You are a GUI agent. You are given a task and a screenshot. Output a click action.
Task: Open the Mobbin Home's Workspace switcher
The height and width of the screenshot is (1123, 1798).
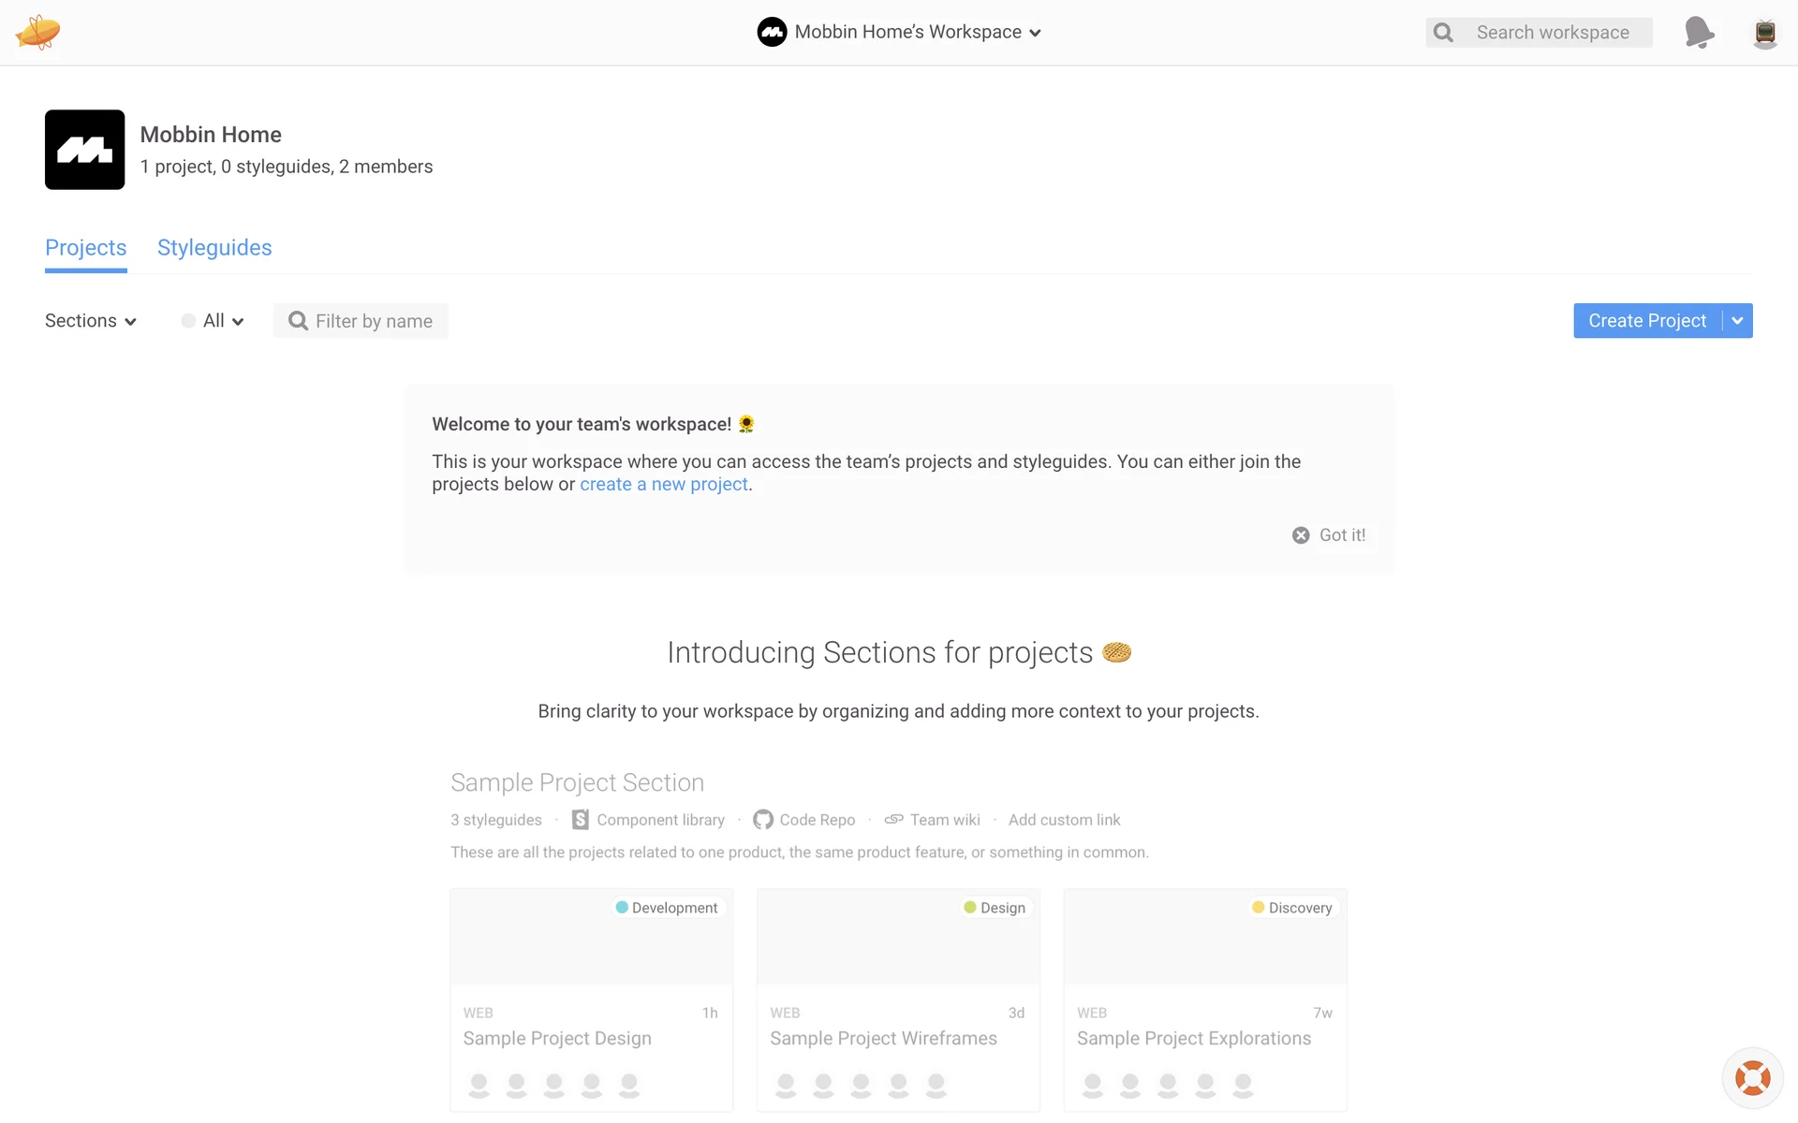coord(899,32)
